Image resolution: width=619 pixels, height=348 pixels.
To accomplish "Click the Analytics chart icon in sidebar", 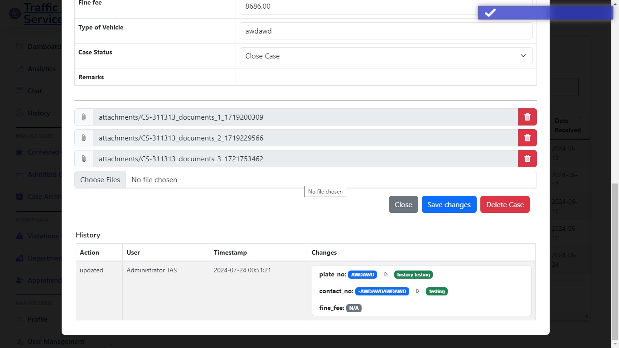I will [x=19, y=69].
